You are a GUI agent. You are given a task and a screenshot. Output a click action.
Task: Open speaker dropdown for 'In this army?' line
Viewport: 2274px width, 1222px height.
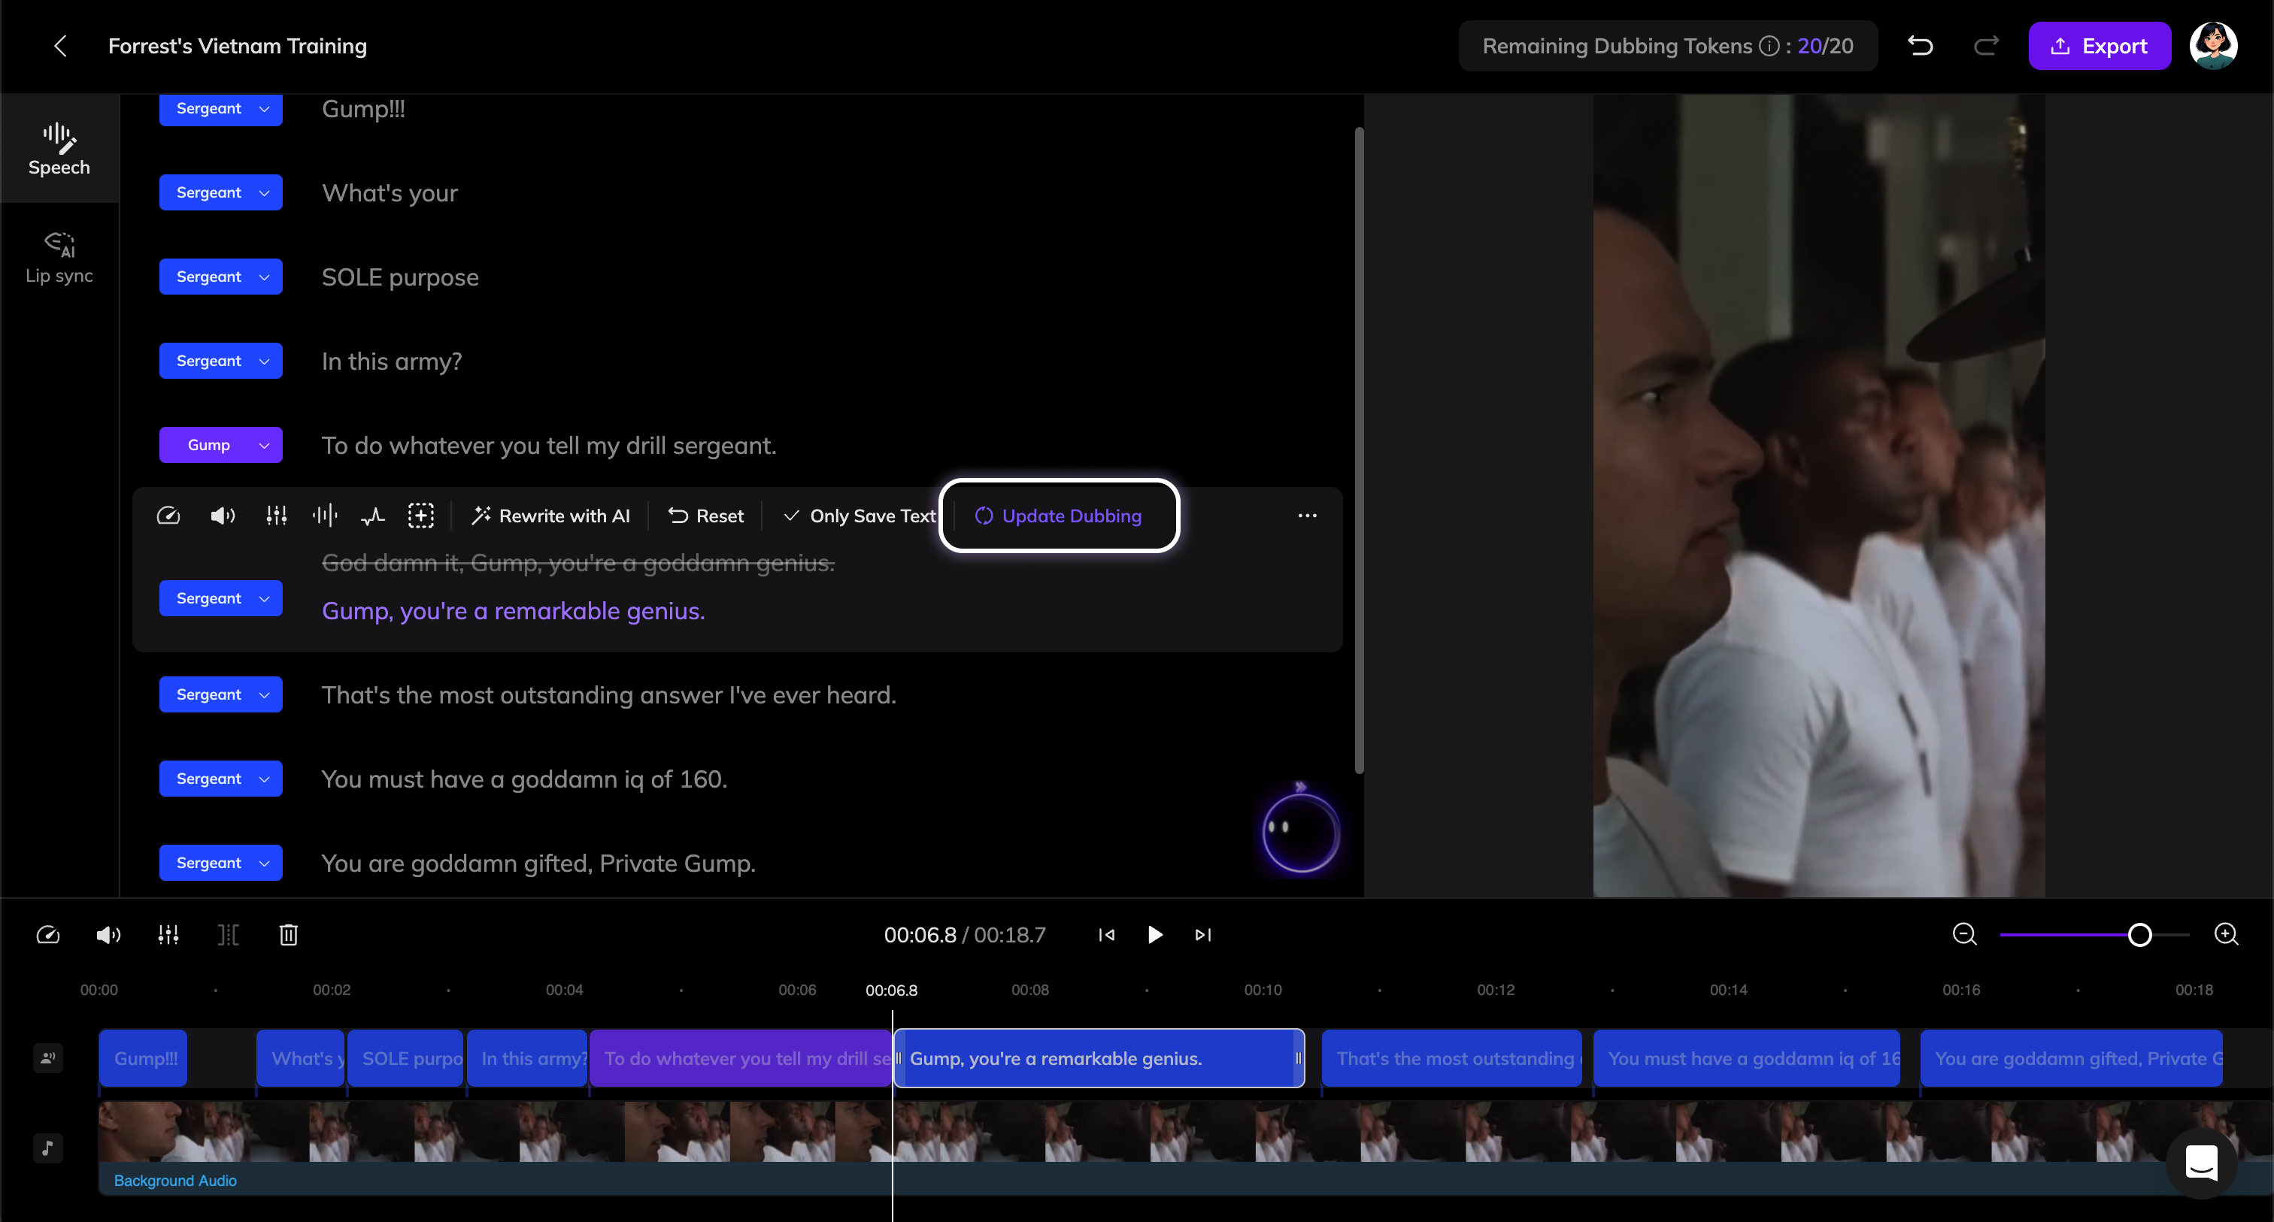[220, 361]
